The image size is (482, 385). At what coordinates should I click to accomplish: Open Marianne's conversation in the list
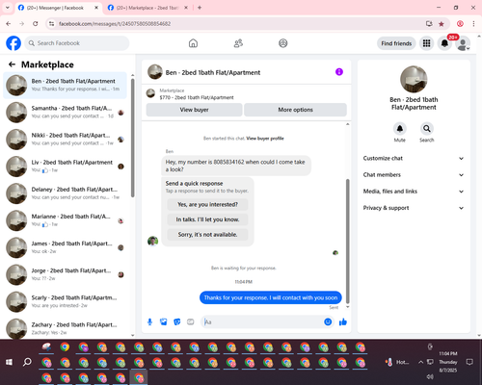(x=66, y=220)
